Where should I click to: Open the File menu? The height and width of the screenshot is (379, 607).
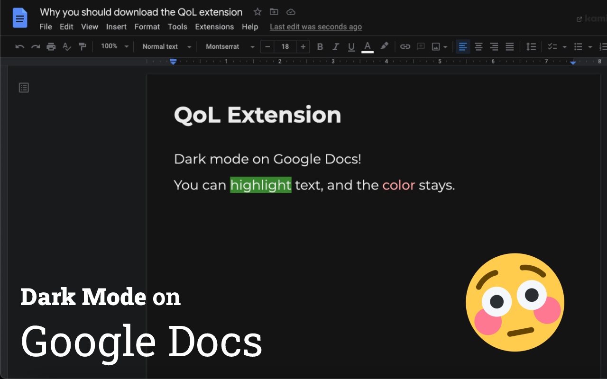(46, 27)
